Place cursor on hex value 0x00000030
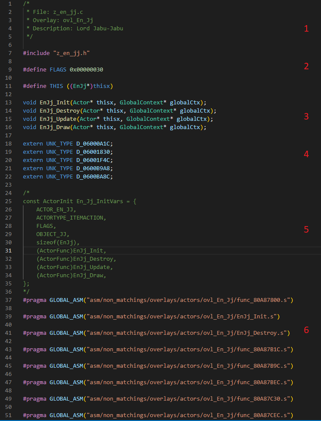This screenshot has width=321, height=421. pyautogui.click(x=86, y=69)
